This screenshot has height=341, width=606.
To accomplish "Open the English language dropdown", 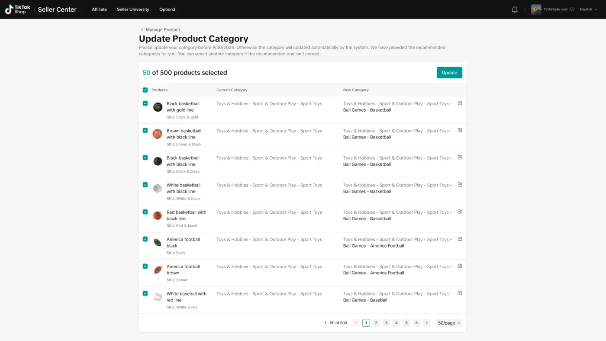I will [x=588, y=10].
